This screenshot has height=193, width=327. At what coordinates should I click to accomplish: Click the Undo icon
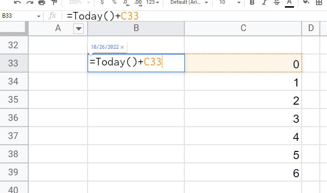pyautogui.click(x=17, y=2)
